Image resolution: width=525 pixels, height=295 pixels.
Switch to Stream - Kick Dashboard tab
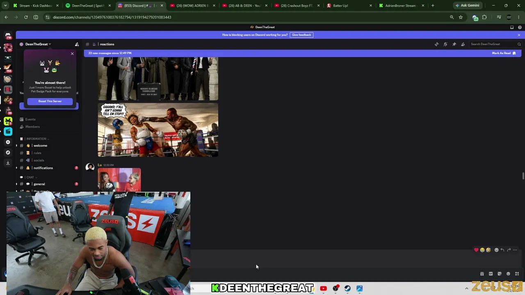(x=36, y=6)
